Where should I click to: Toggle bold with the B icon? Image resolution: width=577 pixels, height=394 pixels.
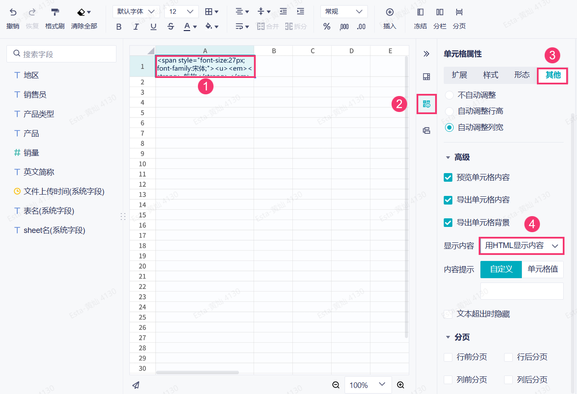tap(119, 27)
